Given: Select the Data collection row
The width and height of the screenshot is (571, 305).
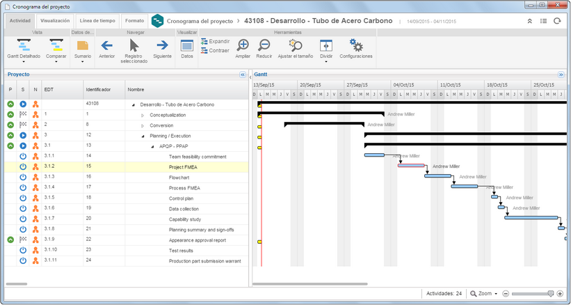Looking at the screenshot, I should pos(127,209).
